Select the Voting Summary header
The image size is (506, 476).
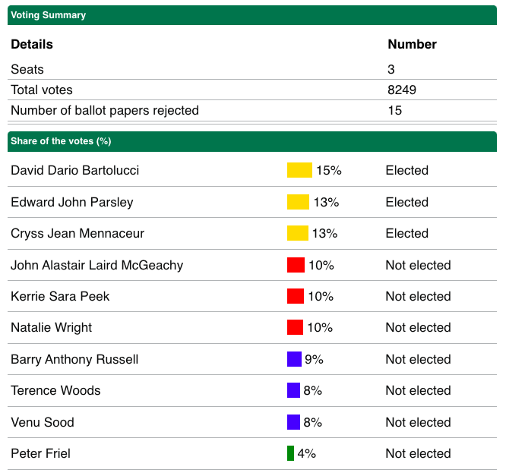click(49, 15)
